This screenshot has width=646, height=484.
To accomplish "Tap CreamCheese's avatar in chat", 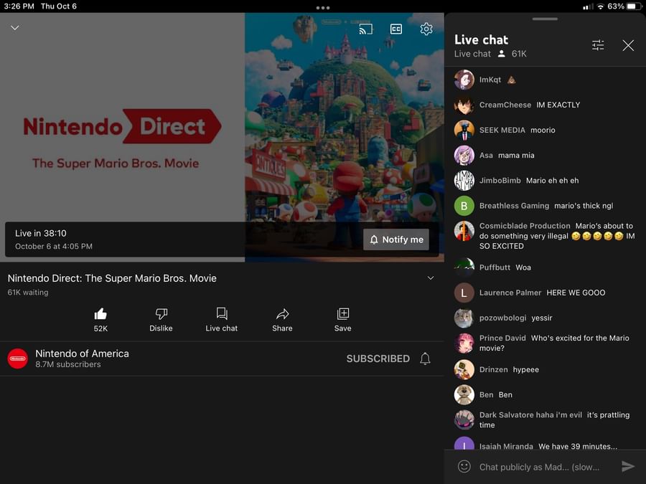I will (464, 105).
